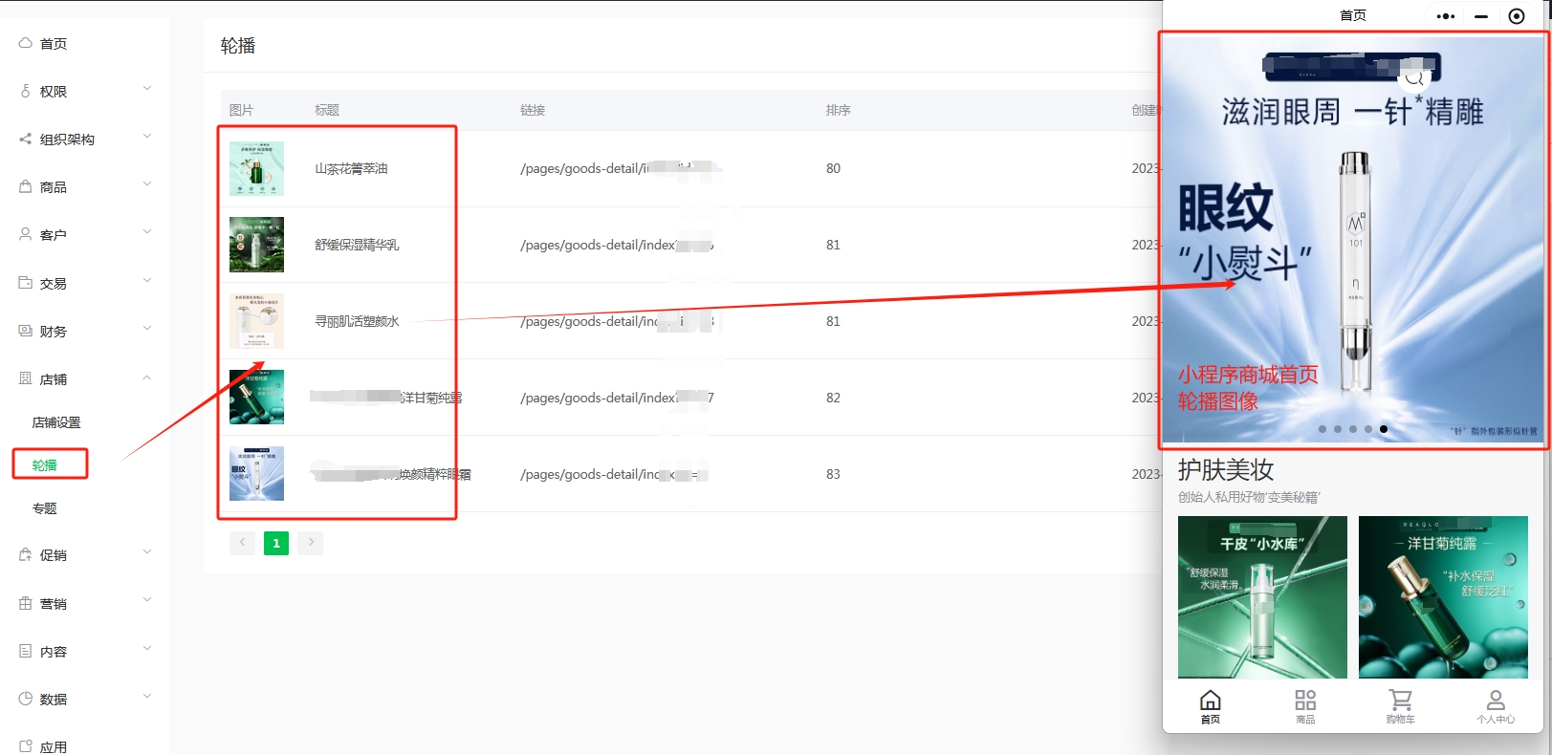The width and height of the screenshot is (1552, 755).
Task: Tap the 干皮小水库 product card
Action: point(1262,597)
